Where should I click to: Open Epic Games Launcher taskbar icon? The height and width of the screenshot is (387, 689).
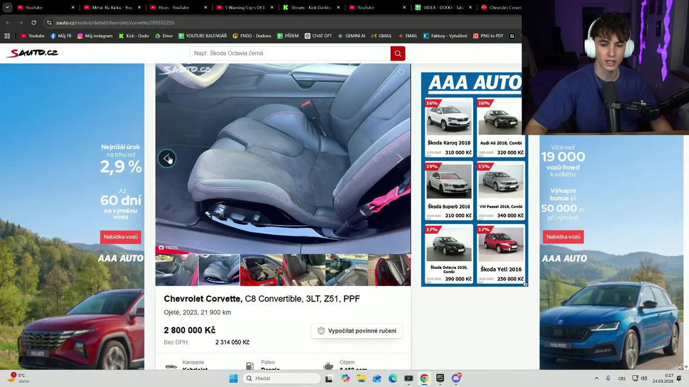coord(440,378)
